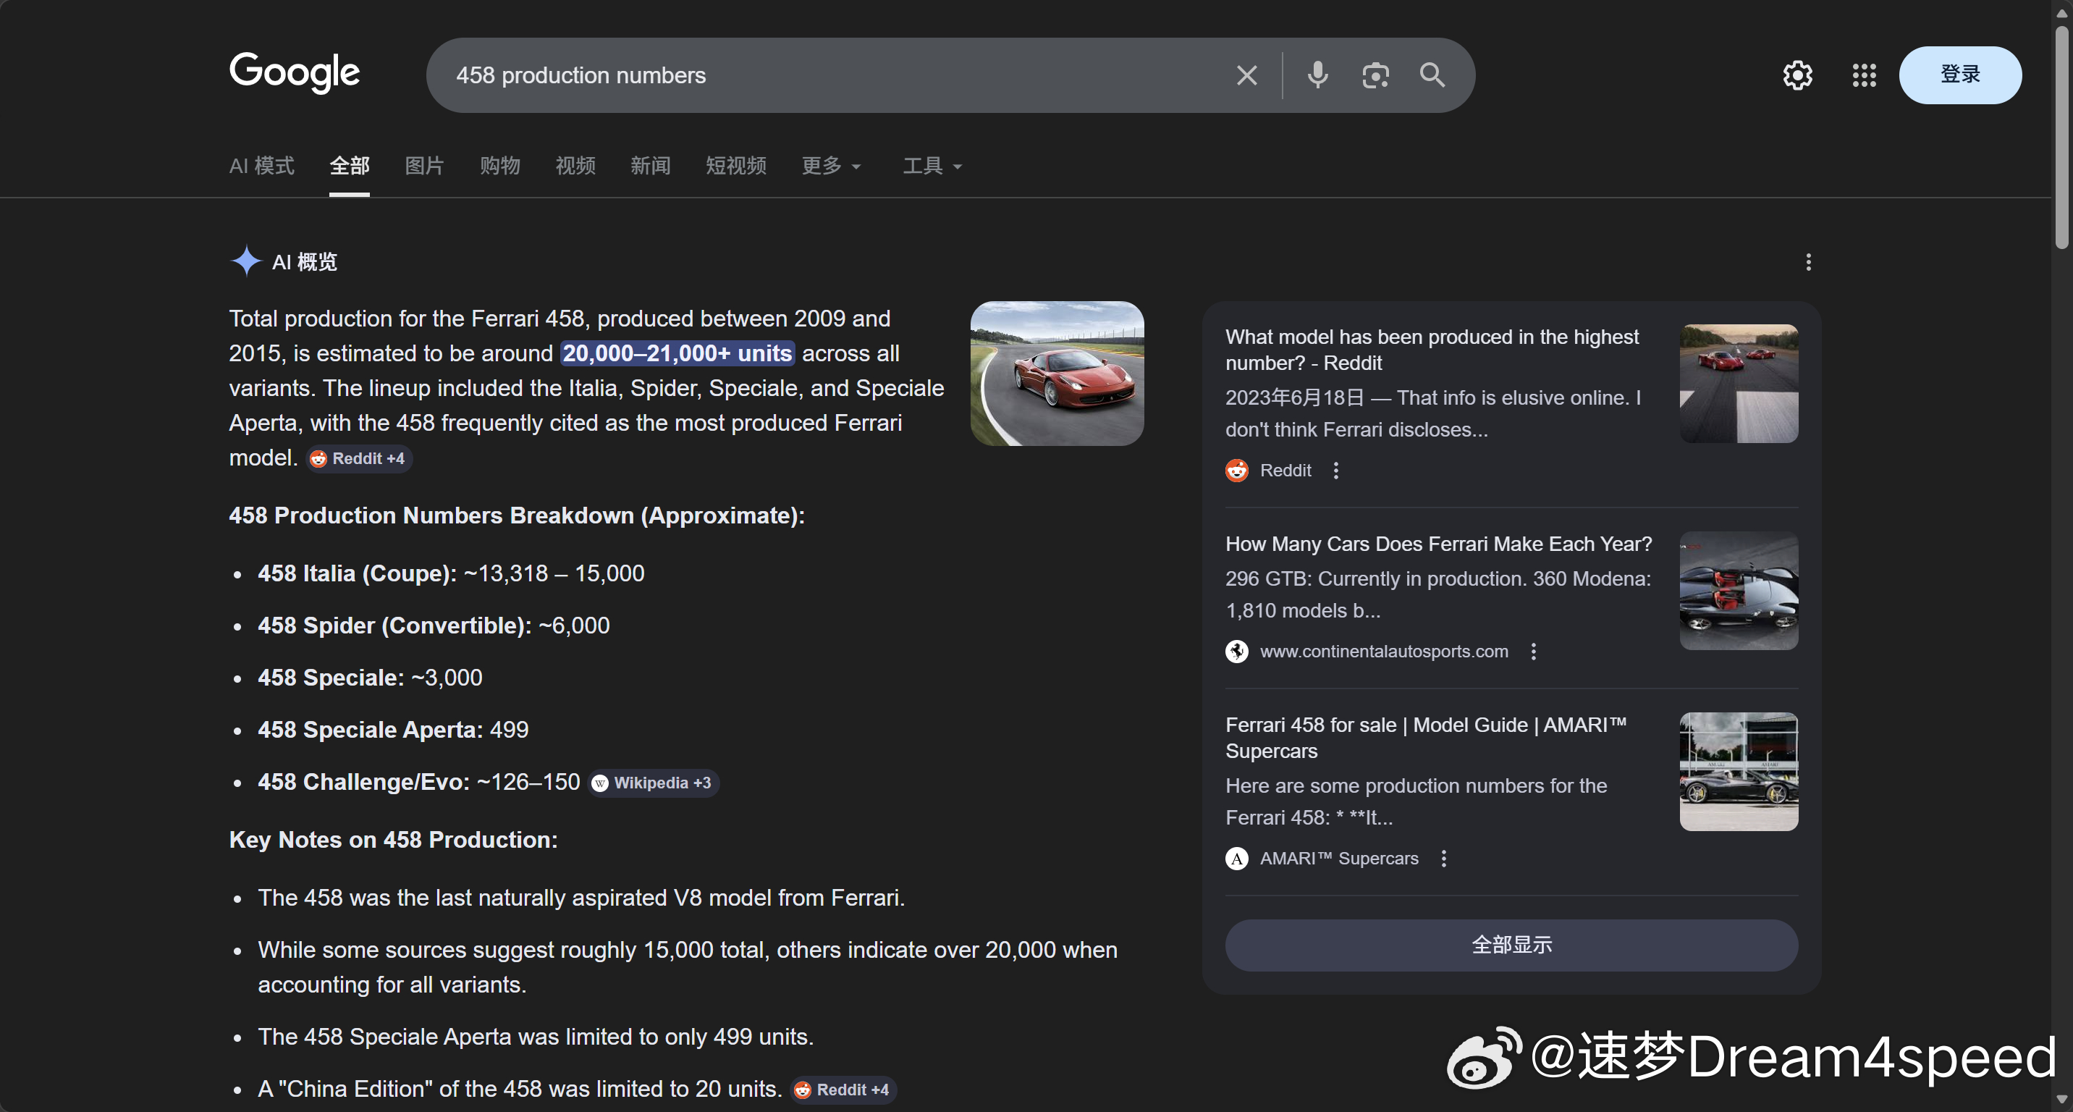Screen dimensions: 2073x1112
Task: Switch to the 图片 tab
Action: click(424, 167)
